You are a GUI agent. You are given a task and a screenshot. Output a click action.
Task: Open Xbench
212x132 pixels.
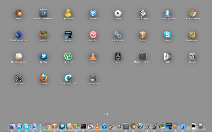coord(193,56)
